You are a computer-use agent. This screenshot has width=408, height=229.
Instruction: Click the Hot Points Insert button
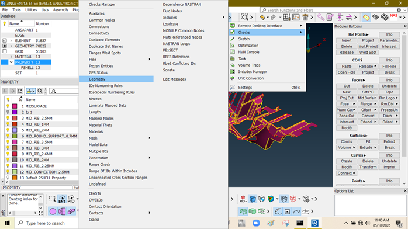coord(347,40)
